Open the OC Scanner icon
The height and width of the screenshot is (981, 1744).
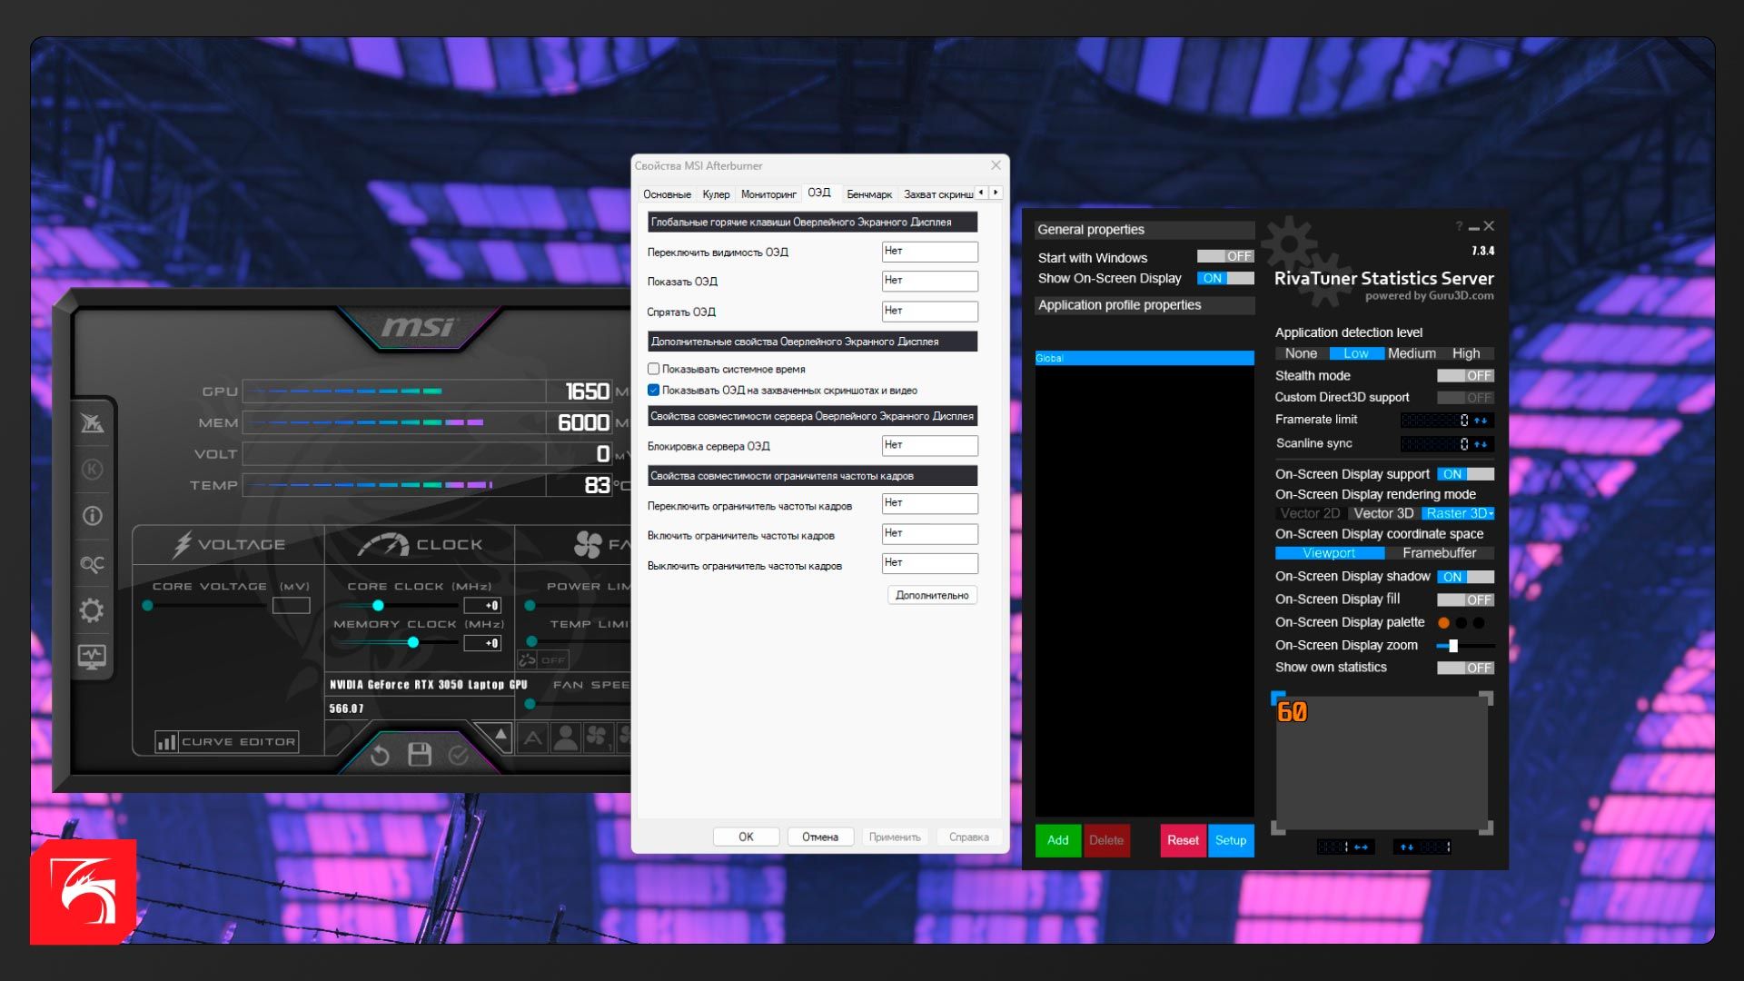pyautogui.click(x=92, y=564)
